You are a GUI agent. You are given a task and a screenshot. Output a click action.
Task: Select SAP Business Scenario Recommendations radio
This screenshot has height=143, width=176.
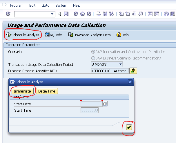93,58
